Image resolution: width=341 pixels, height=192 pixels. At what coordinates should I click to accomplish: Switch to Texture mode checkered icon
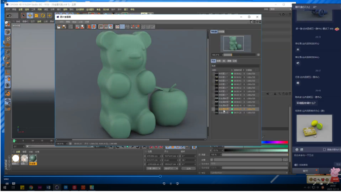pos(8,39)
